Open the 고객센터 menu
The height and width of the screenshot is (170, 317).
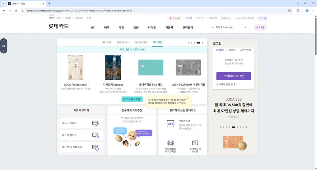pos(187,27)
